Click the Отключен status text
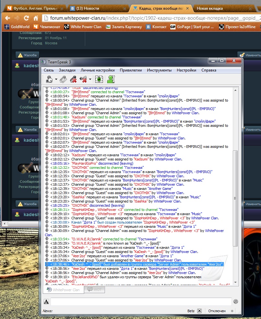 coord(217,311)
